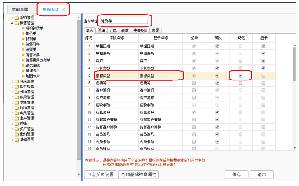Click the 基础设置 folder icon

pos(17,139)
